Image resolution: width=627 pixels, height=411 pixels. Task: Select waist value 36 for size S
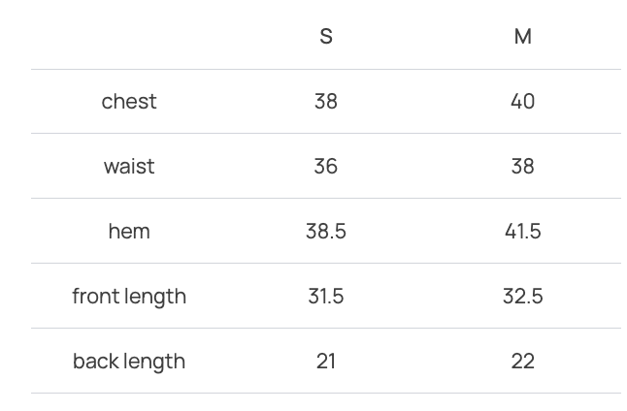click(x=326, y=167)
